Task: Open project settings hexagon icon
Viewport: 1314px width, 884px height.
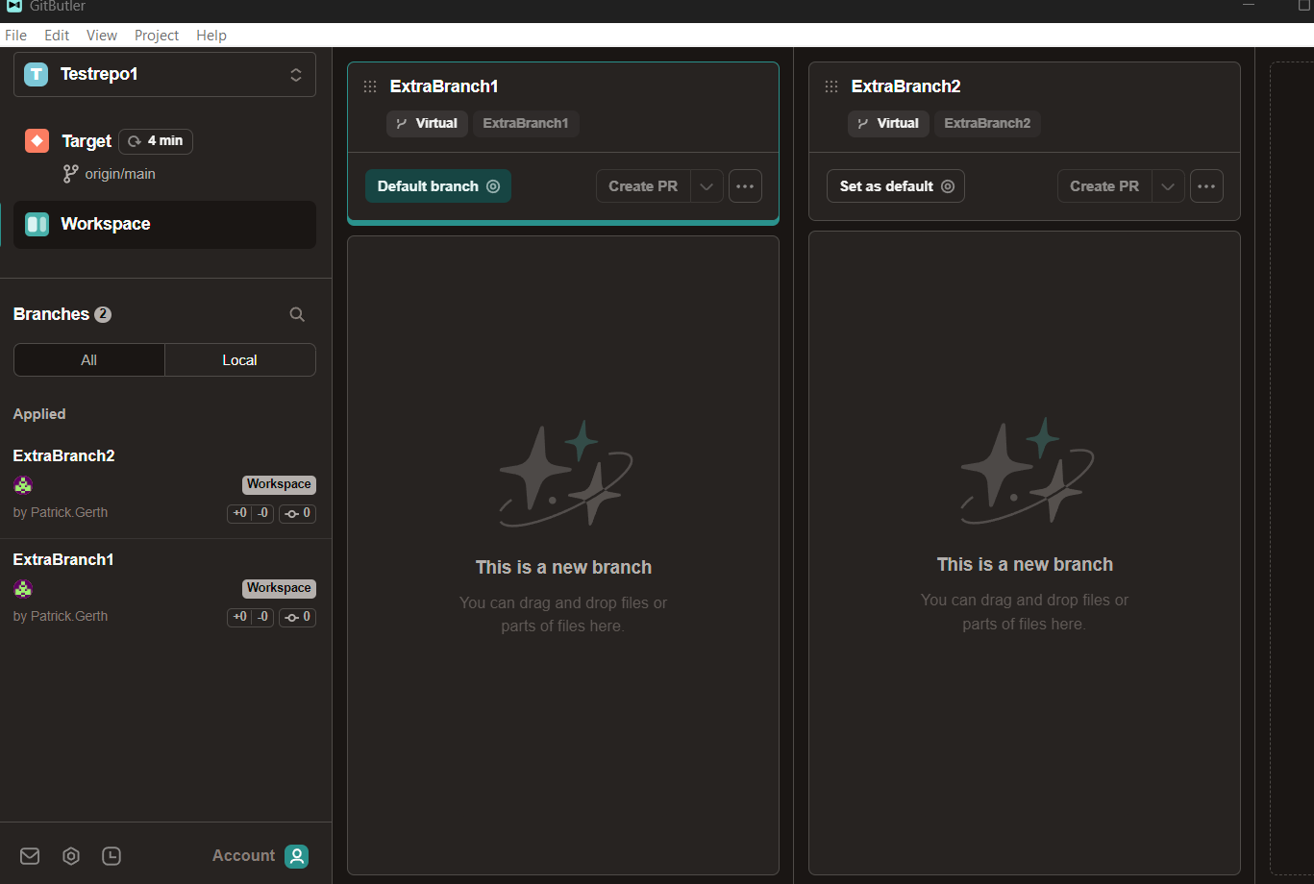Action: click(x=71, y=856)
